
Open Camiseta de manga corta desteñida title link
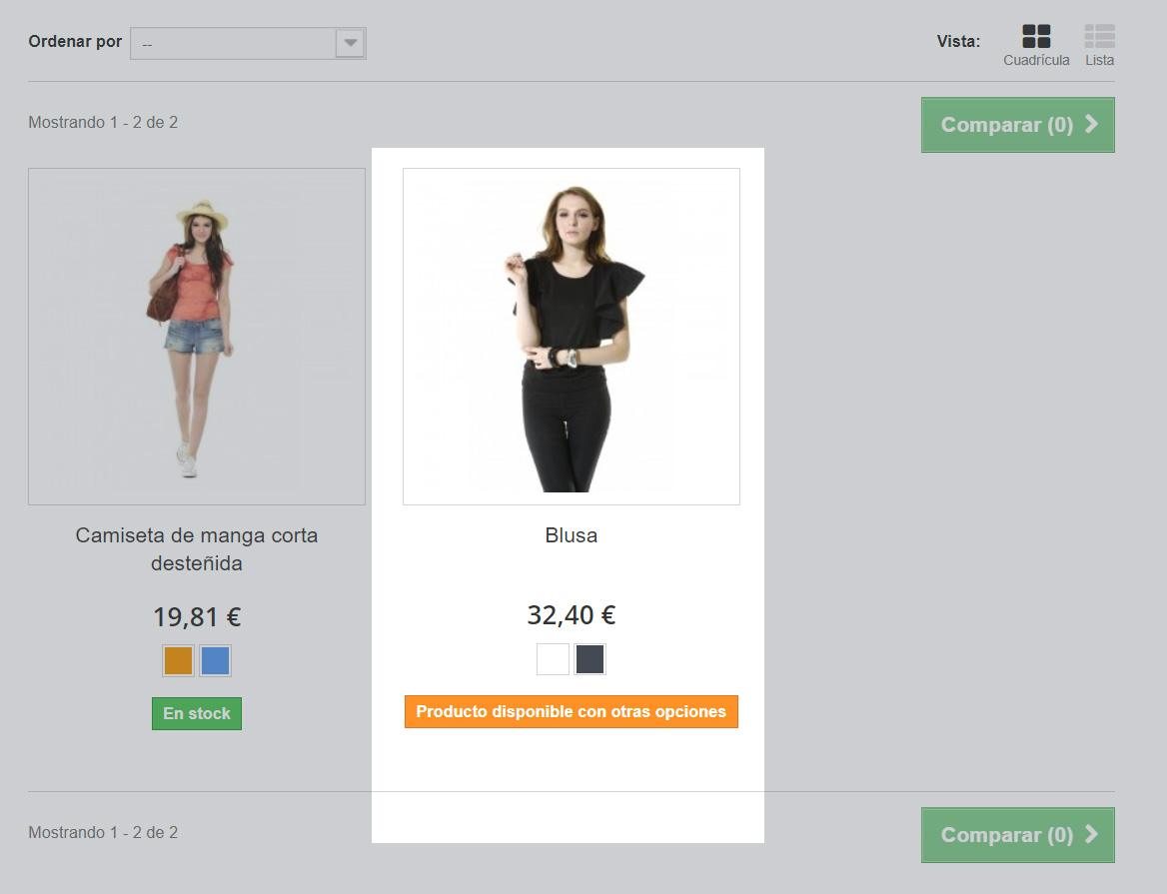197,549
